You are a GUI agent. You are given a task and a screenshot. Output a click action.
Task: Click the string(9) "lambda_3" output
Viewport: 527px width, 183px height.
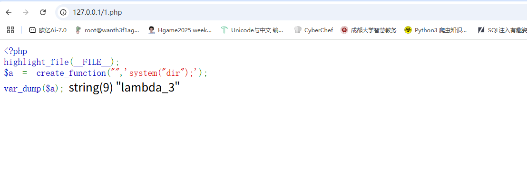coord(124,88)
